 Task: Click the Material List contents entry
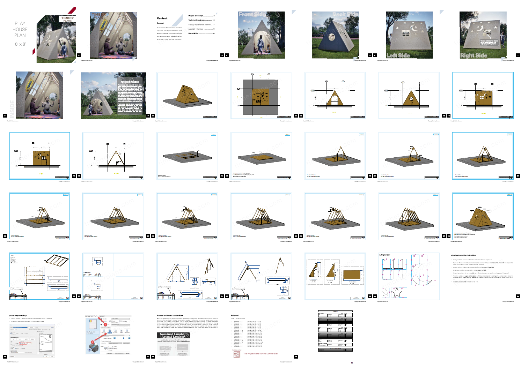(x=193, y=33)
